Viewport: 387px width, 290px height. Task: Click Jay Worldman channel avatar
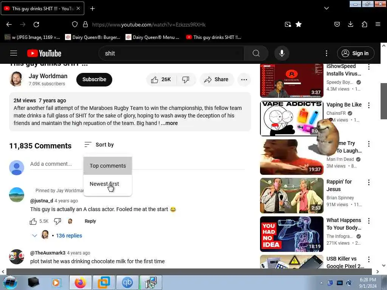click(x=16, y=79)
